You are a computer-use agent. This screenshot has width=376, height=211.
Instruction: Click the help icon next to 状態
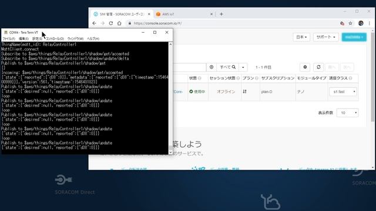coord(200,78)
